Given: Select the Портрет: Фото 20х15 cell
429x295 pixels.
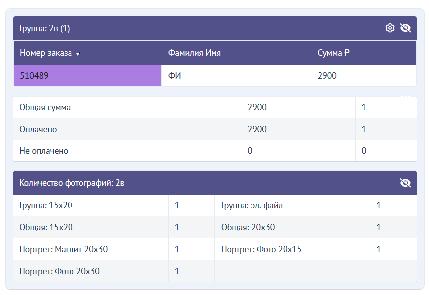Looking at the screenshot, I should click(261, 249).
